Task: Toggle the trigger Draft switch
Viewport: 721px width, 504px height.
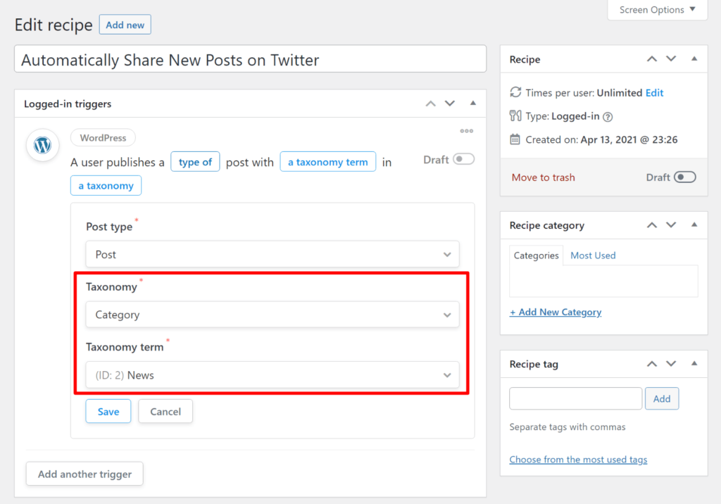Action: [463, 160]
